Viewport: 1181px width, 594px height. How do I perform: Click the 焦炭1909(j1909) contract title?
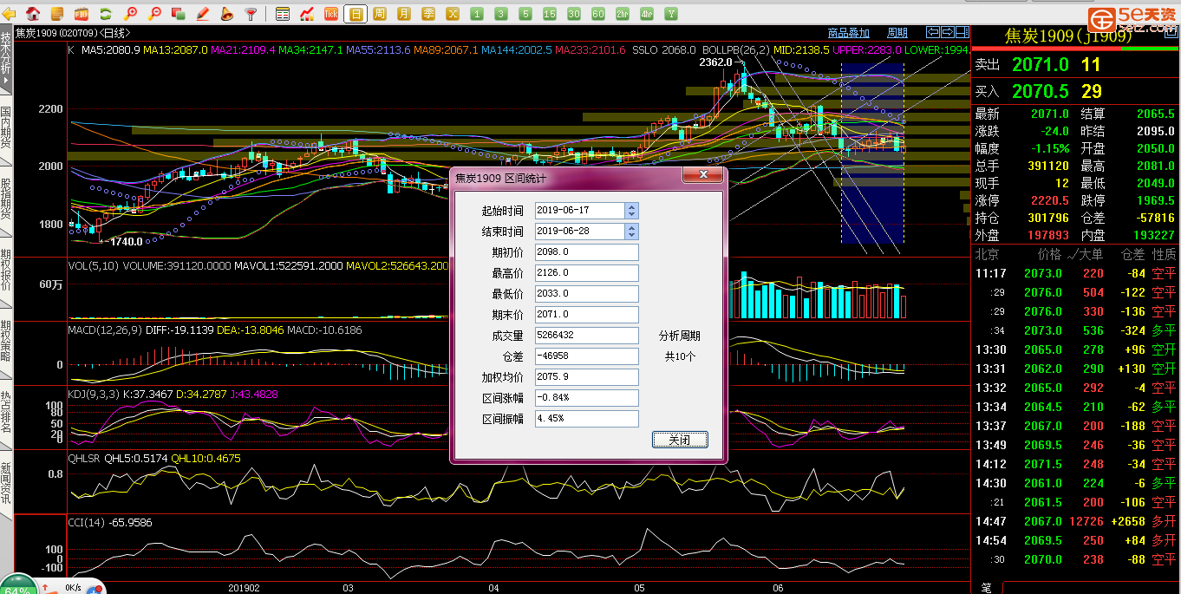click(1067, 36)
